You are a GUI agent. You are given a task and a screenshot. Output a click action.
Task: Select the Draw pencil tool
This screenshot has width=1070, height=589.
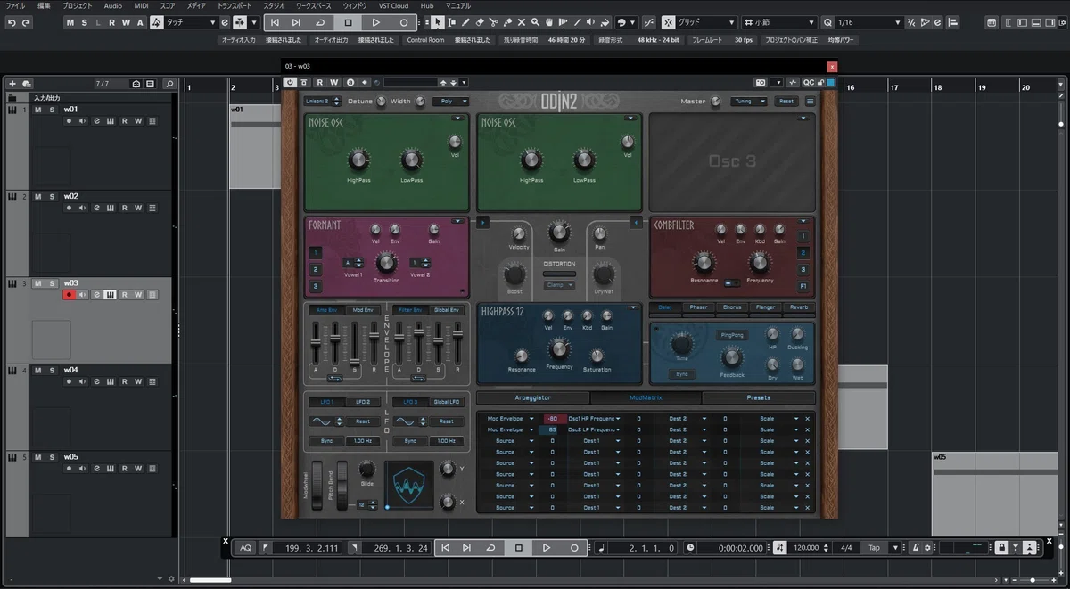click(466, 22)
